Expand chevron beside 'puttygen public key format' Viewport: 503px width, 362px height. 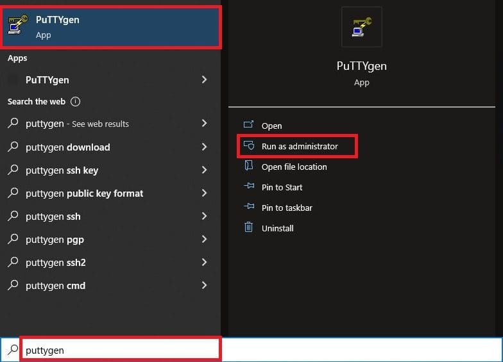pos(204,193)
